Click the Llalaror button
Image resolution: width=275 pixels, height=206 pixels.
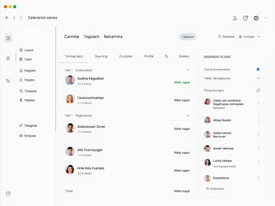point(187,37)
